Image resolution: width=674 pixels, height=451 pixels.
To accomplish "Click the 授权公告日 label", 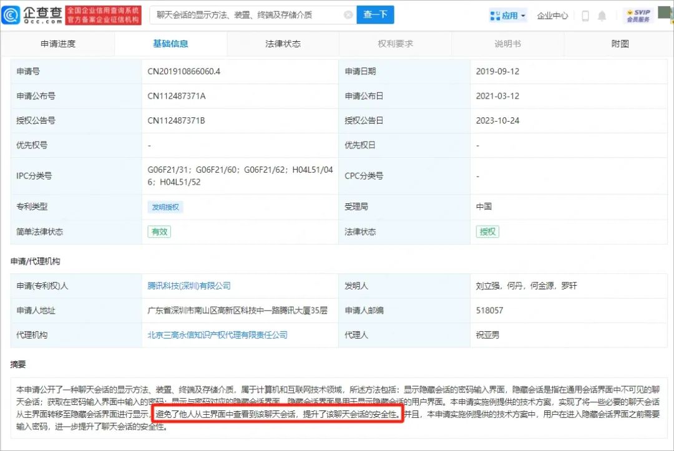I will 364,120.
